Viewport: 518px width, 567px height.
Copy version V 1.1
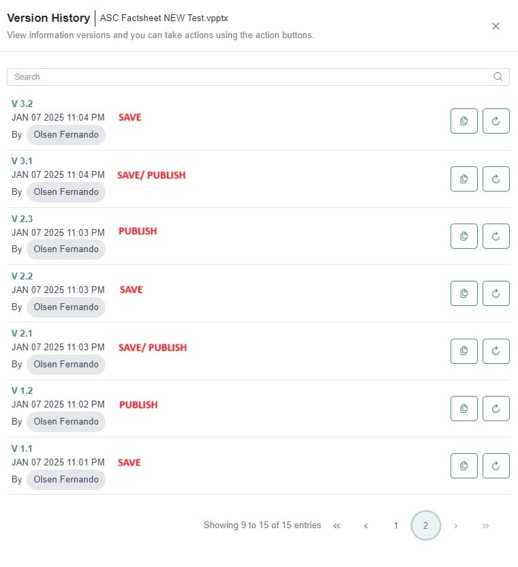click(463, 465)
